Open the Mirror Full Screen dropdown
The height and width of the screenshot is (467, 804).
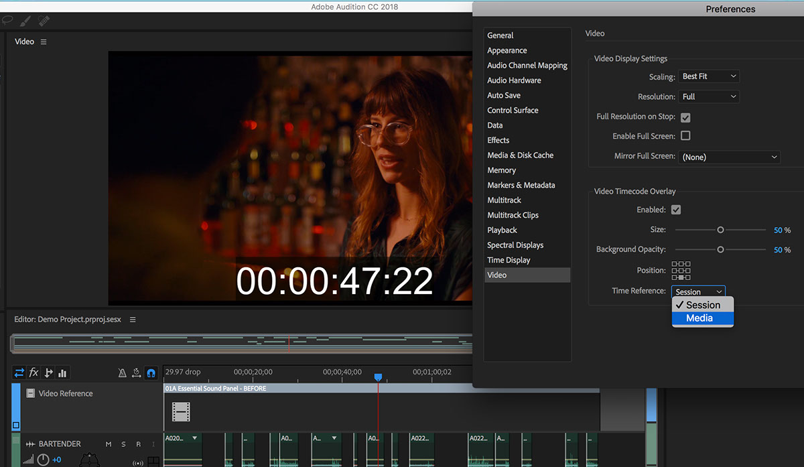pyautogui.click(x=729, y=156)
